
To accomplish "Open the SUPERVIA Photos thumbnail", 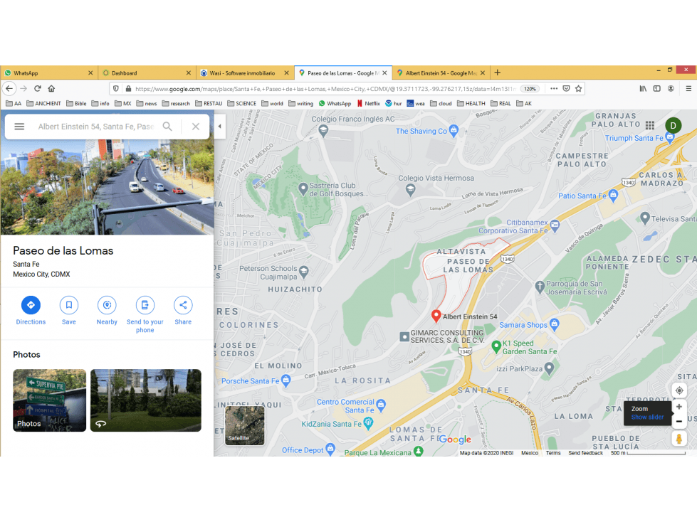I will [x=49, y=400].
